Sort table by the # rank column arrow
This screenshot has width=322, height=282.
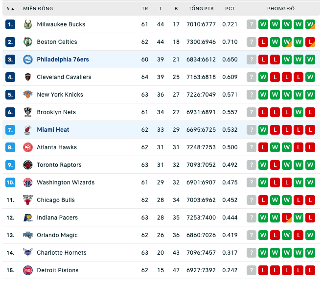click(13, 9)
